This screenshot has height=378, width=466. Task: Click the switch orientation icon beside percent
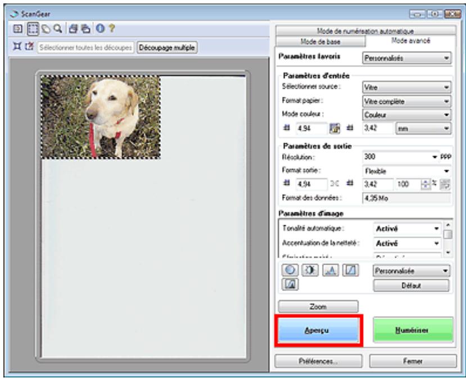pos(445,184)
